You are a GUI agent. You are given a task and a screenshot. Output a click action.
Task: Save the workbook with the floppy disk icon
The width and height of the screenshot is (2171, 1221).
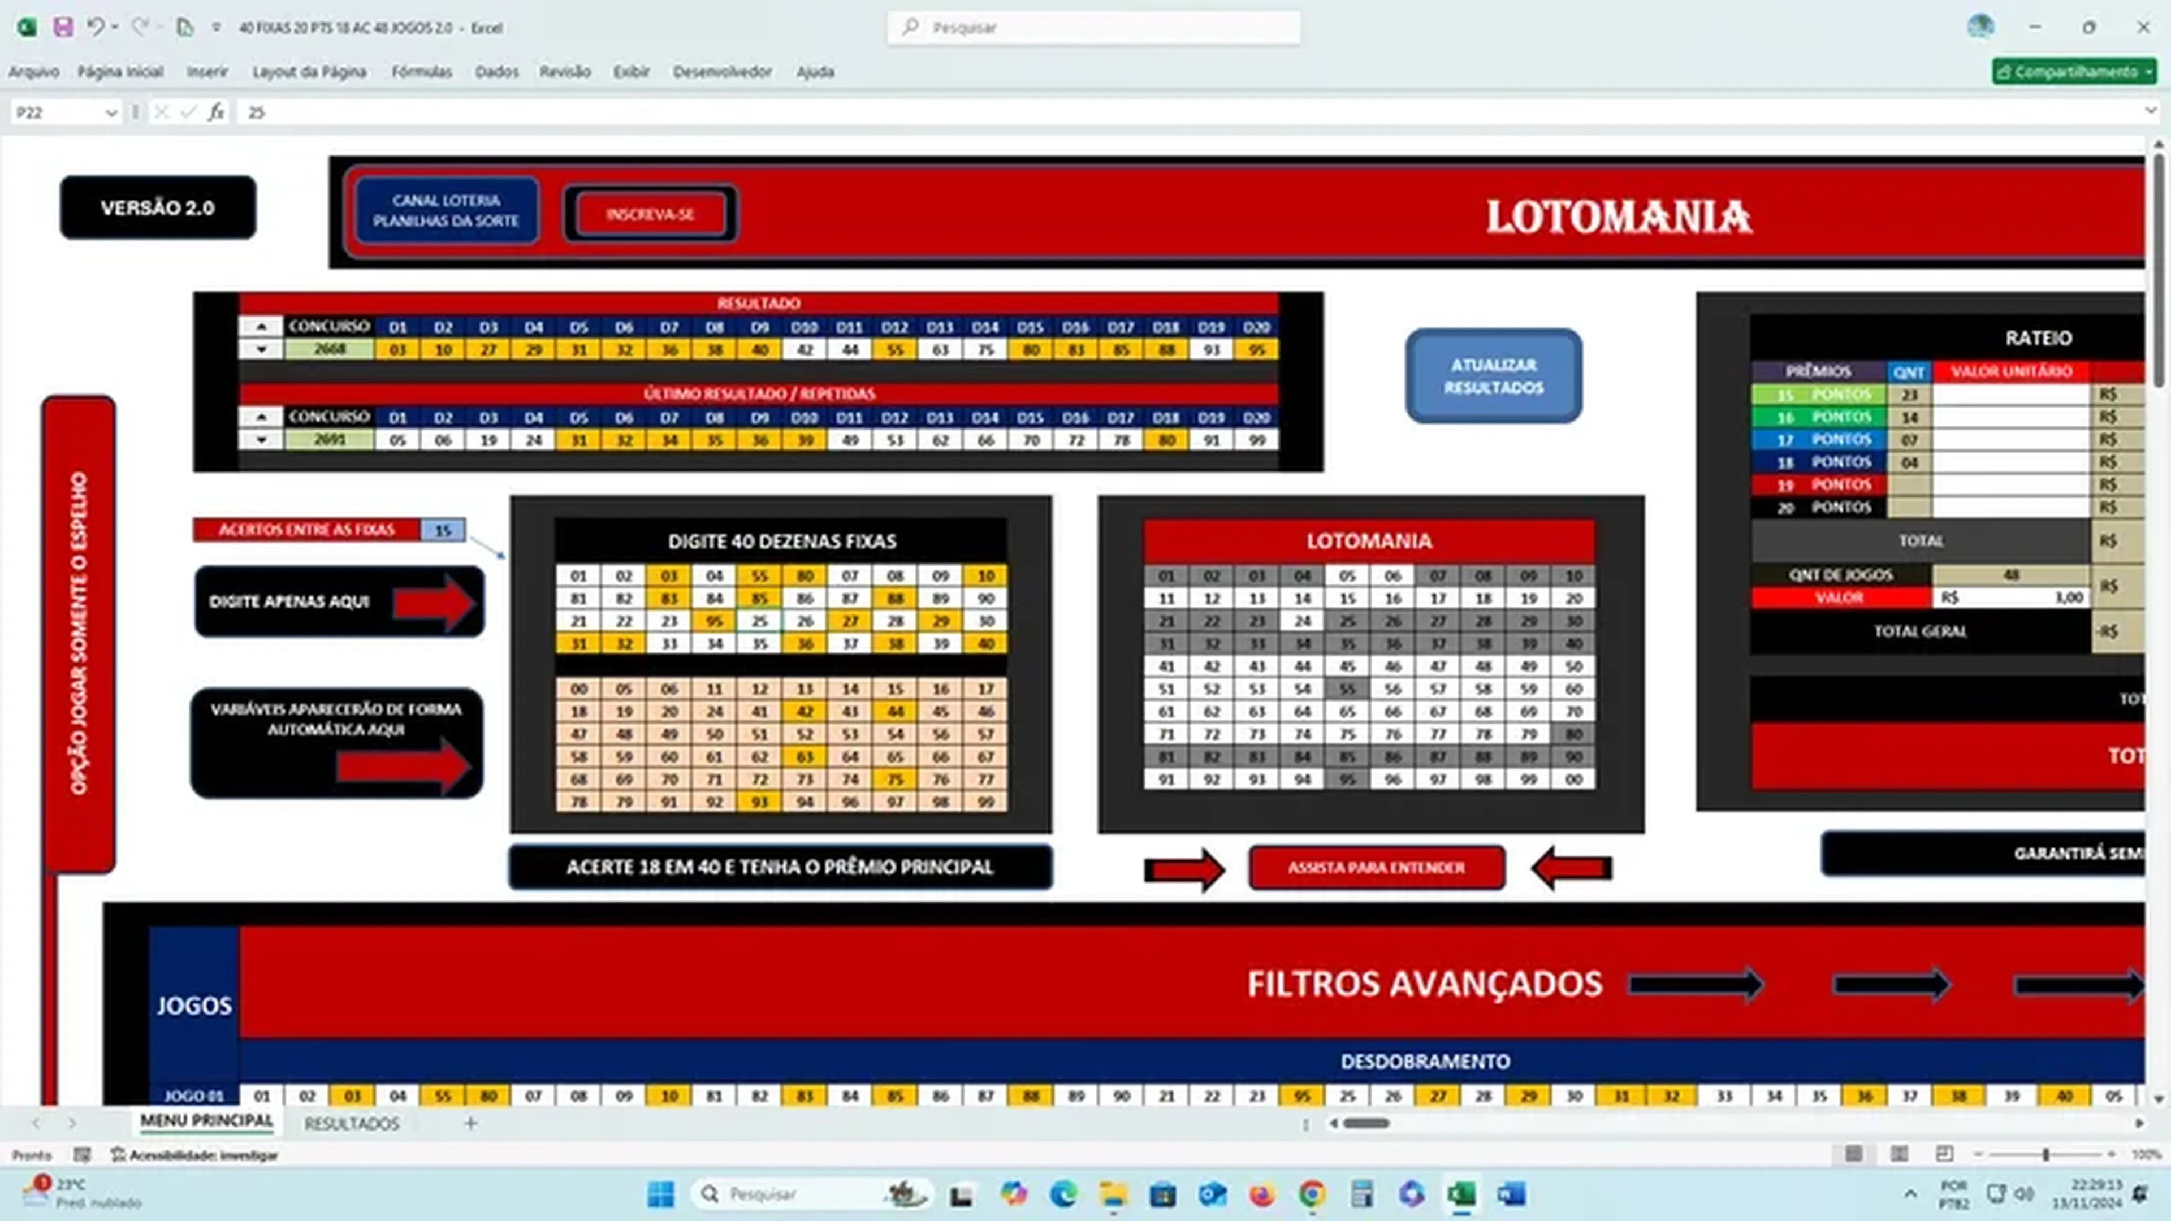point(62,27)
